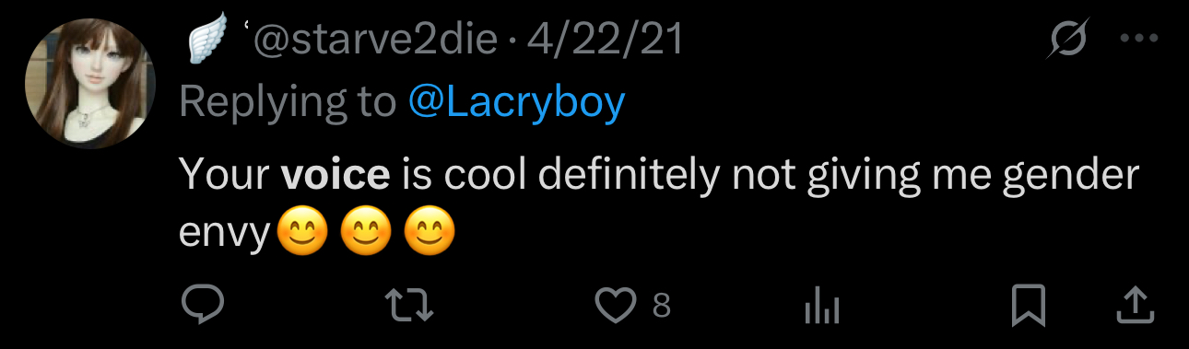Open the three-dot more options menu
The height and width of the screenshot is (349, 1189).
tap(1136, 41)
